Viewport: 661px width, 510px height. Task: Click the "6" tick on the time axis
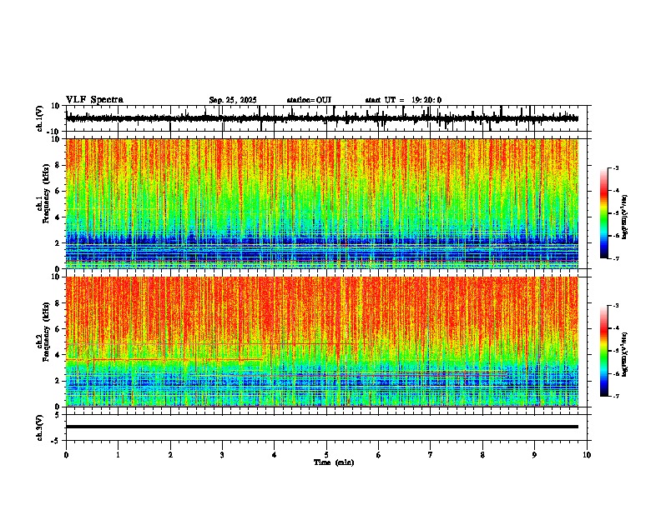click(379, 455)
